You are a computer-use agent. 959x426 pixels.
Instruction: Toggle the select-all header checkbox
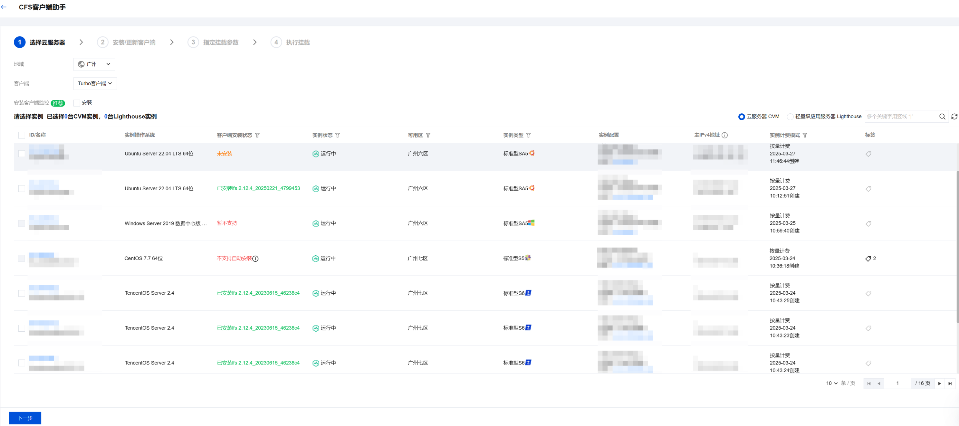tap(22, 136)
